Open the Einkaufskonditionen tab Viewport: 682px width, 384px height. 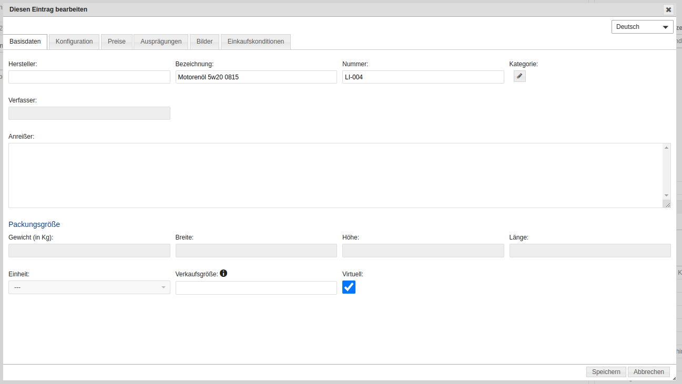[256, 41]
